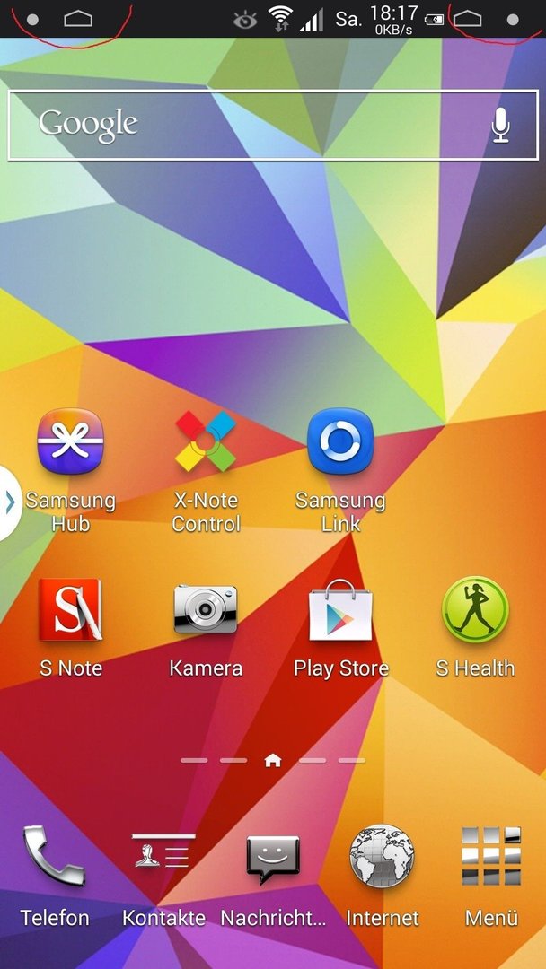Tap left status bar home icon
Viewport: 546px width, 969px height.
[x=78, y=19]
